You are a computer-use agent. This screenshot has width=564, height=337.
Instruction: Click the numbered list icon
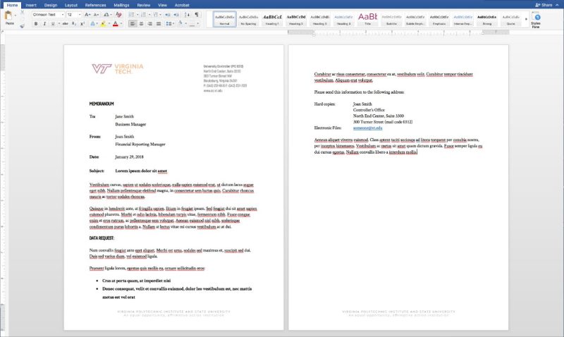(144, 15)
